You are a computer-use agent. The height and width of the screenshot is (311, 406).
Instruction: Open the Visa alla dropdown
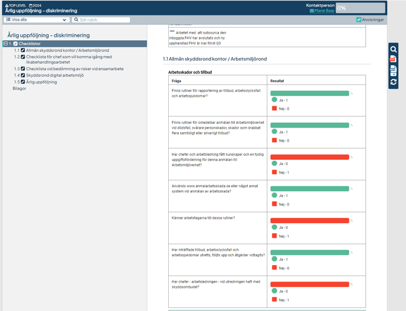pyautogui.click(x=37, y=20)
